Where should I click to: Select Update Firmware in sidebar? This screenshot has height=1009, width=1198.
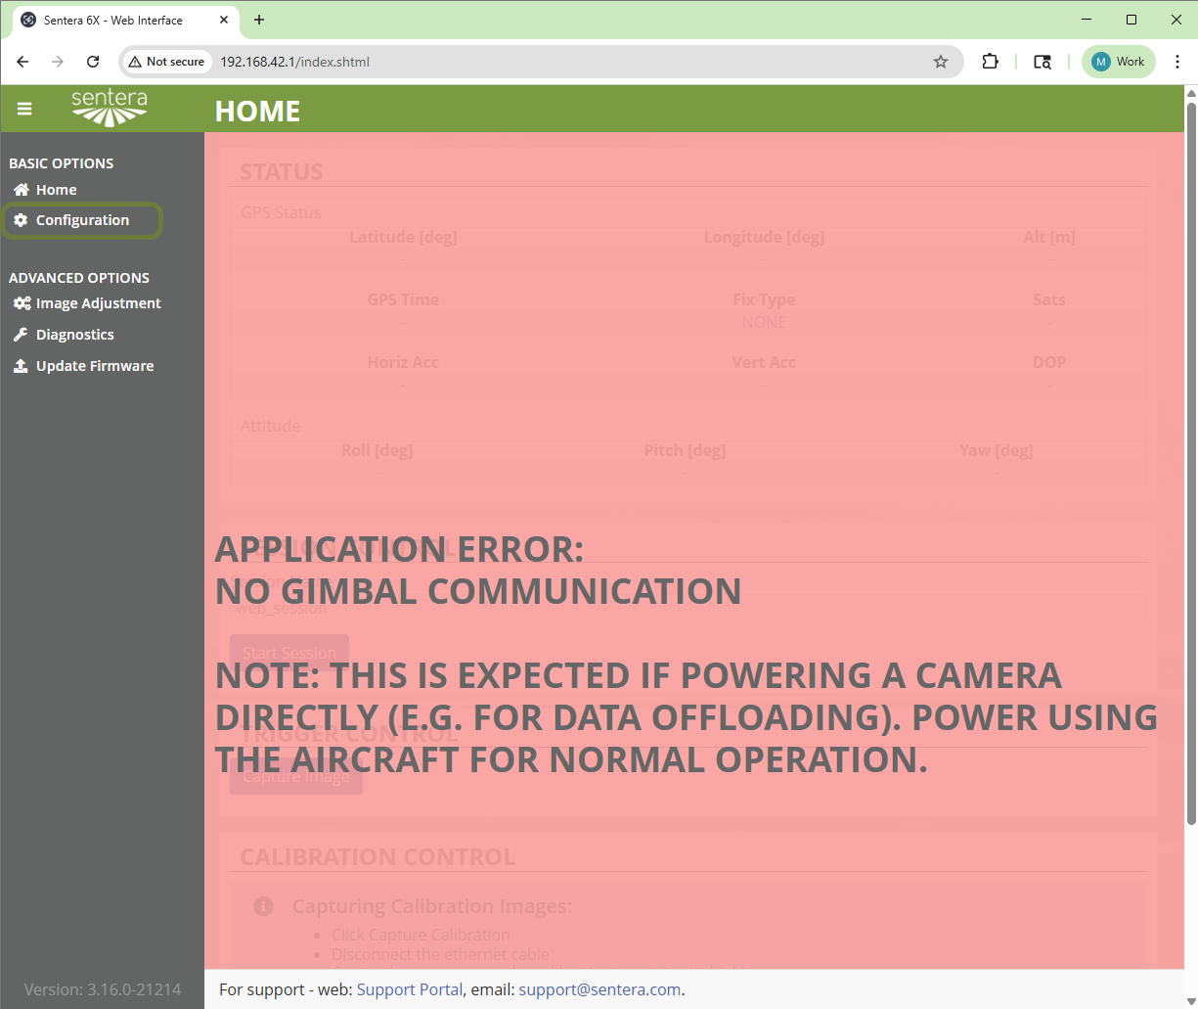94,366
